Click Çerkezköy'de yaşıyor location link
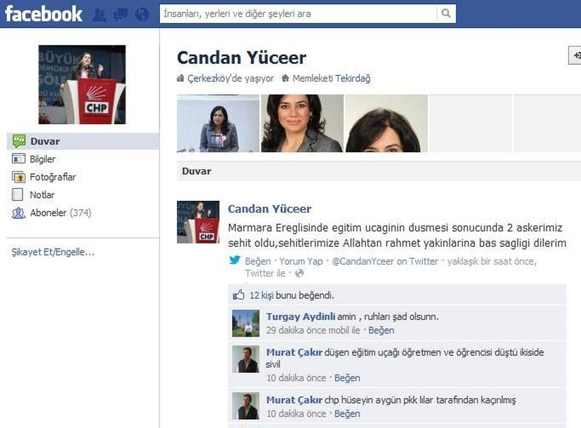This screenshot has width=581, height=428. pos(230,78)
